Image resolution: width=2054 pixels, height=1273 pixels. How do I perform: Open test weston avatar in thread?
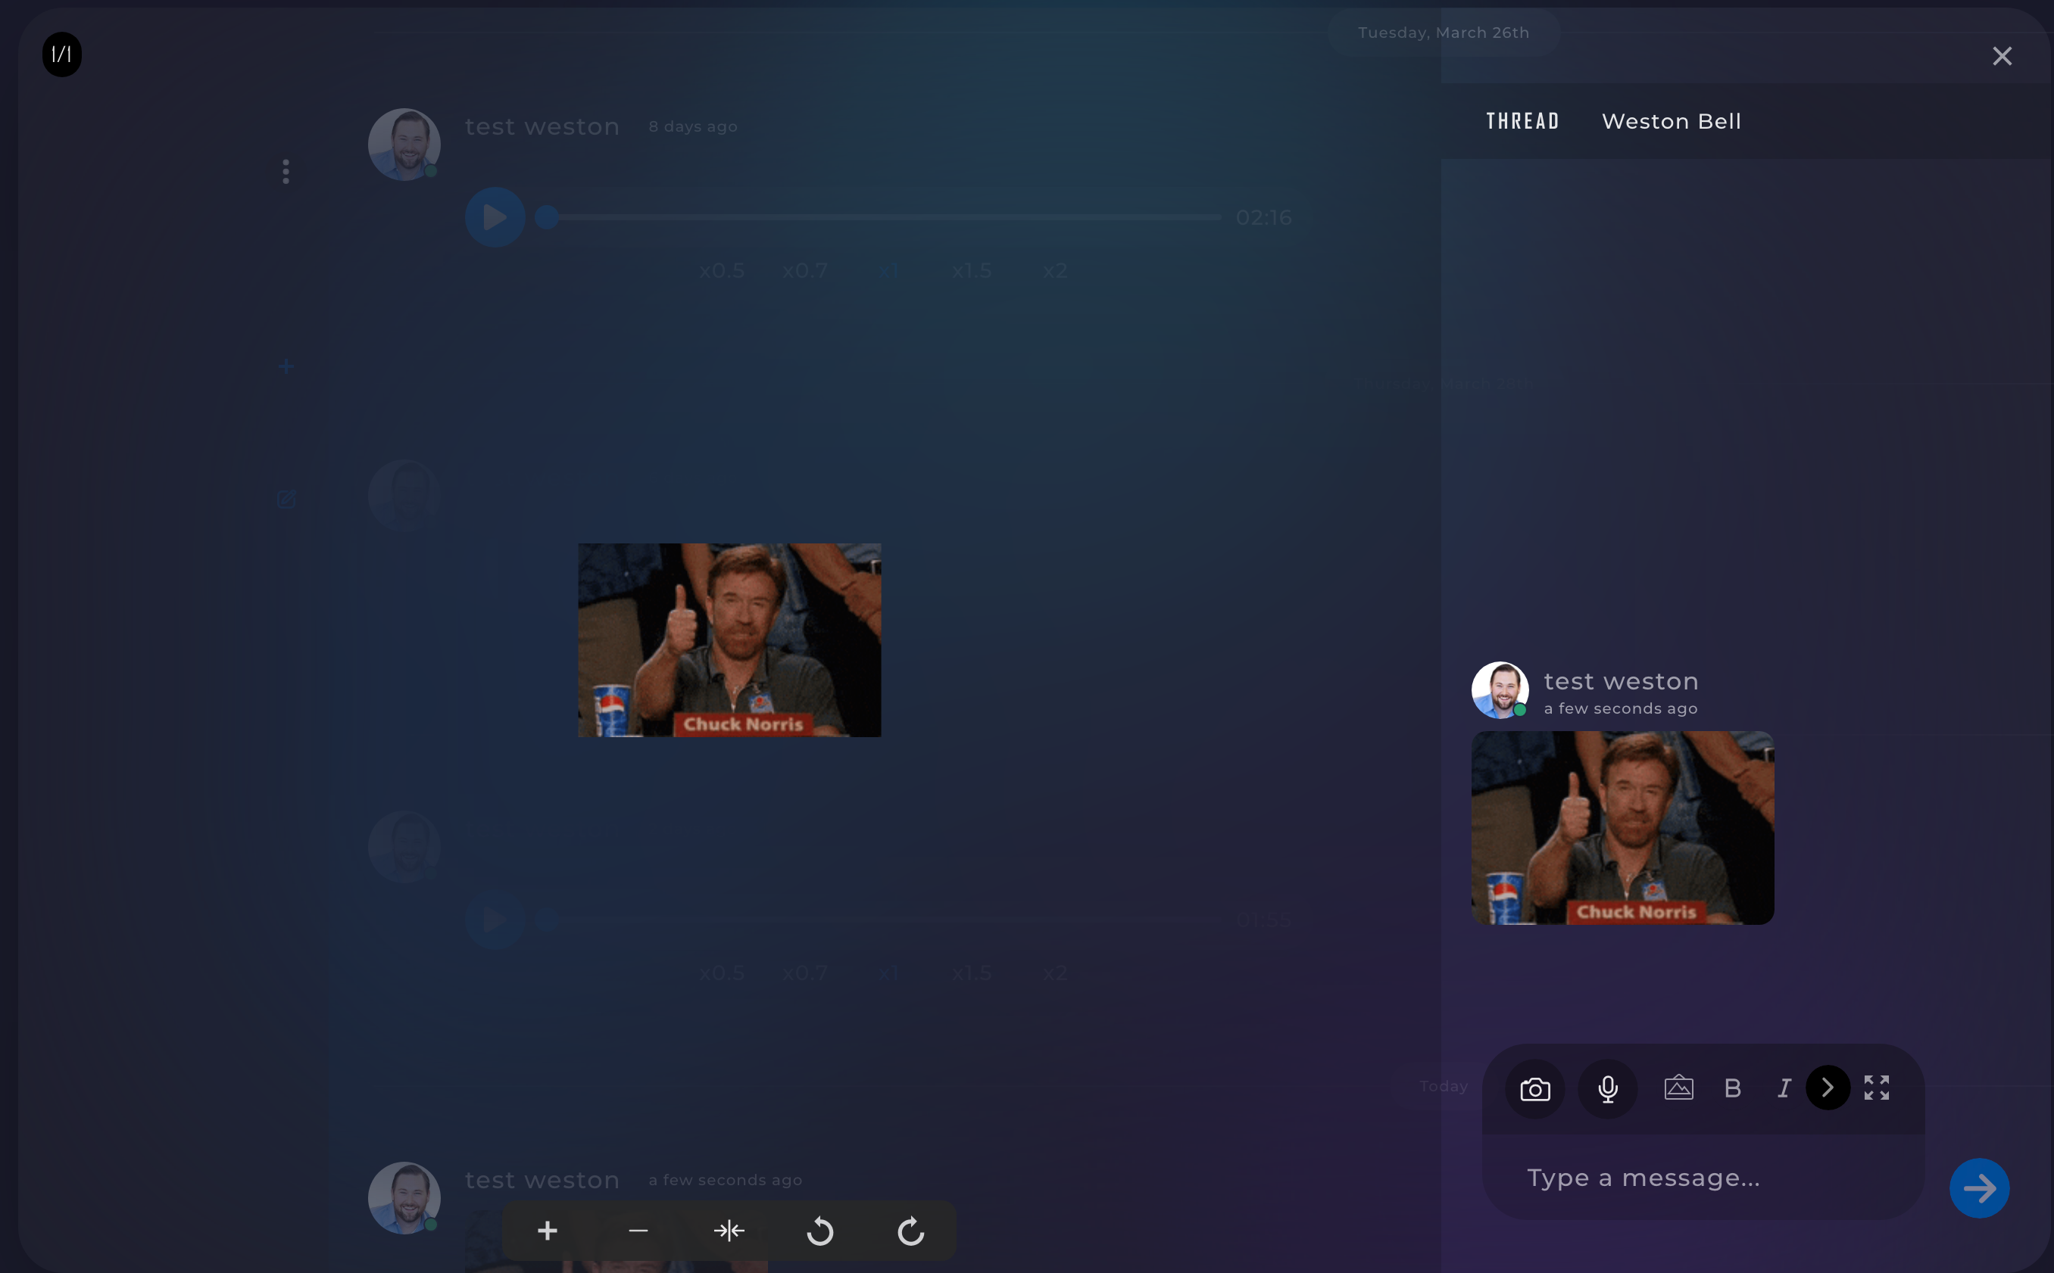click(x=1500, y=689)
